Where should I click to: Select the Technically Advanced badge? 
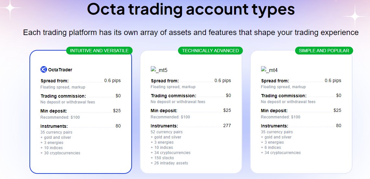tap(210, 51)
